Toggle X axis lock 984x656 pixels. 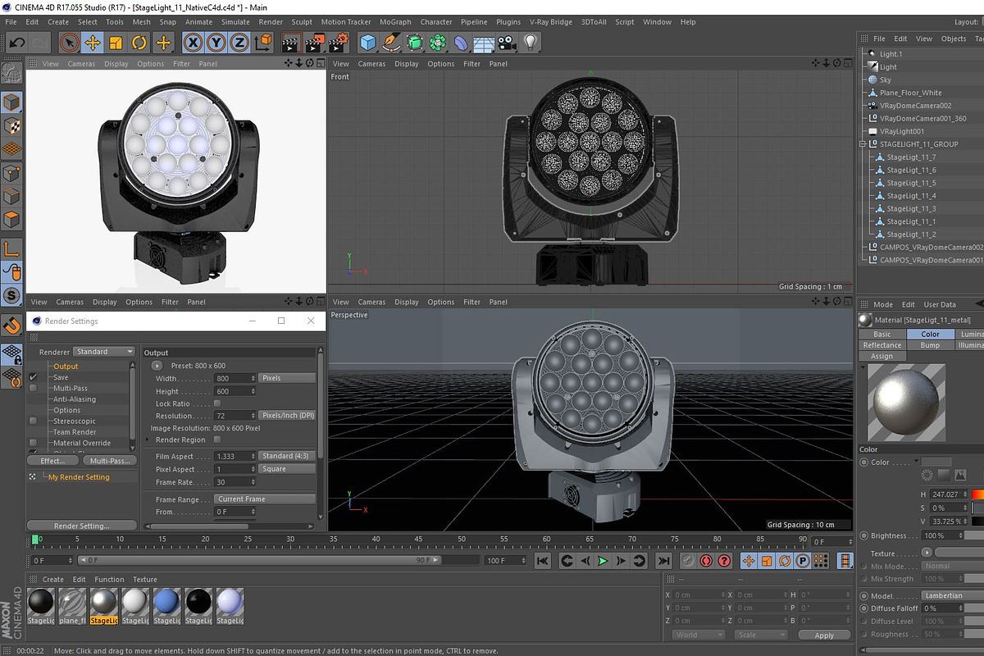tap(194, 43)
